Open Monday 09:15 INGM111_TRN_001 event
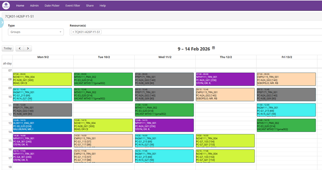Image resolution: width=322 pixels, height=170 pixels. tap(43, 95)
